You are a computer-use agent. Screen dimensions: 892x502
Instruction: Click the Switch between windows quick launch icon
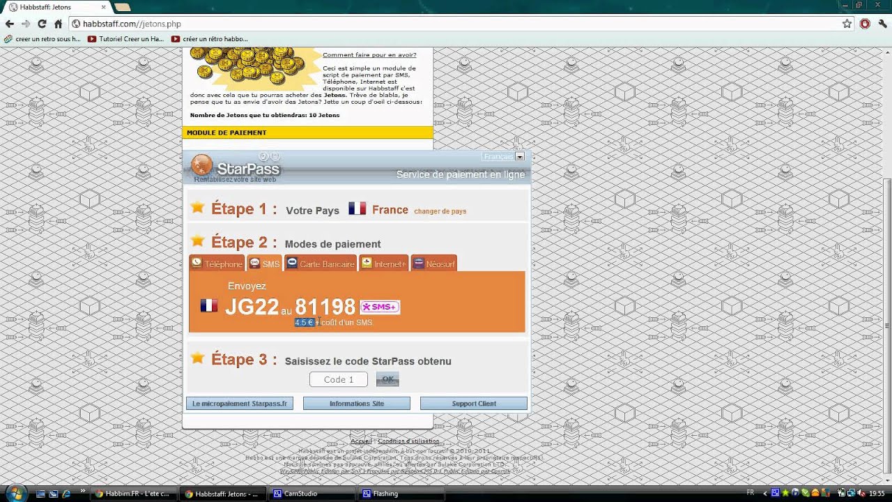click(x=54, y=494)
